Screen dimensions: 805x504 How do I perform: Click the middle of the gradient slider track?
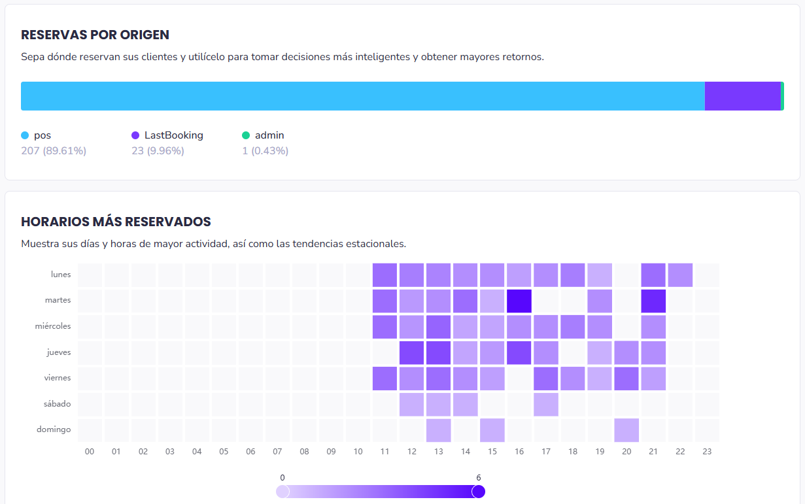coord(381,492)
